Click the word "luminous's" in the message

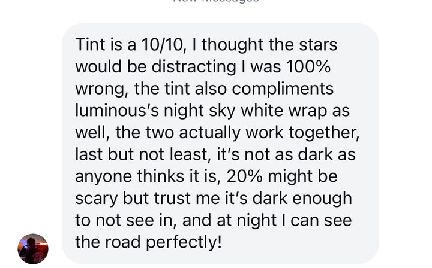(113, 111)
